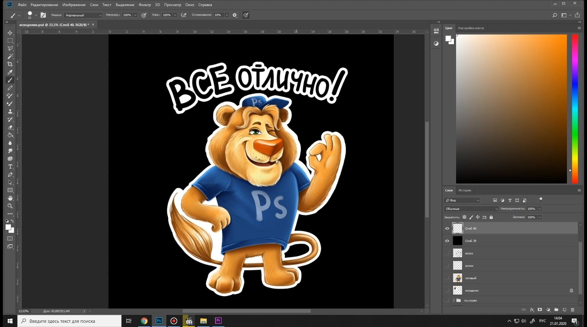Select the Path Selection arrow tool
Viewport: 587px width, 327px height.
10,182
